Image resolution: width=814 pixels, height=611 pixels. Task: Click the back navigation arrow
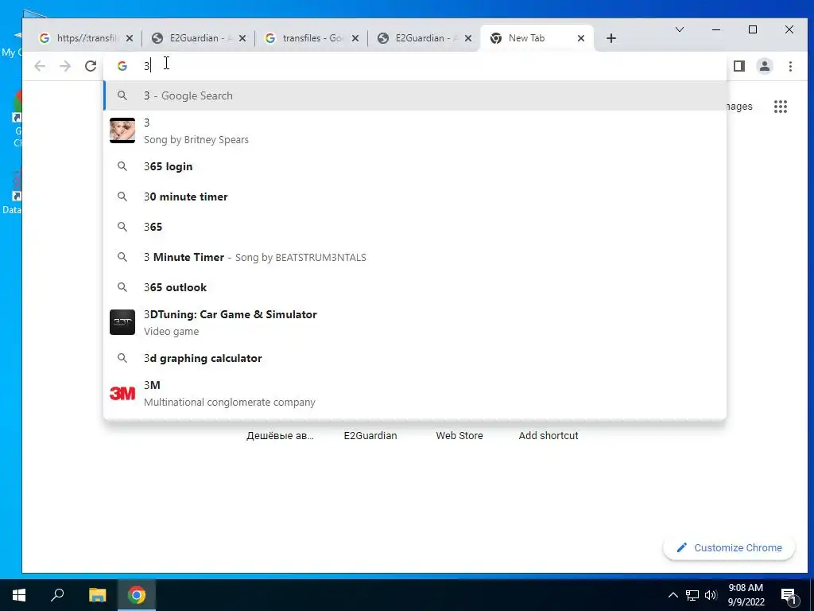(40, 66)
